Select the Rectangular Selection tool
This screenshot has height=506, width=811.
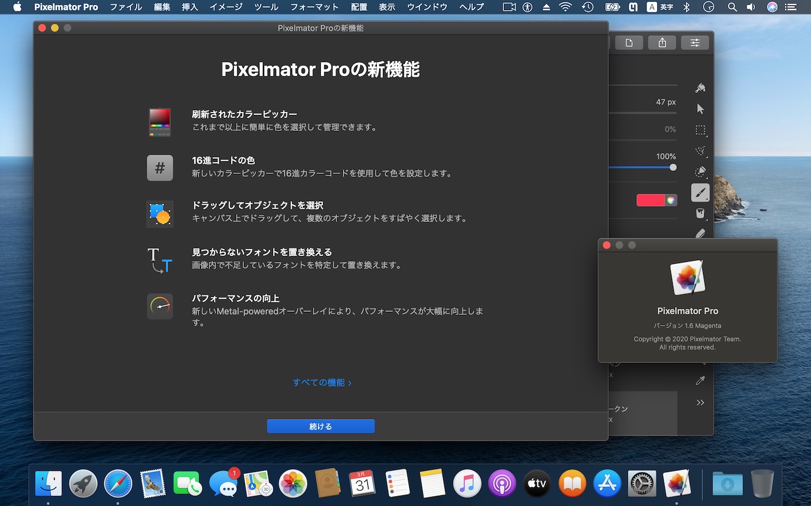click(x=701, y=130)
